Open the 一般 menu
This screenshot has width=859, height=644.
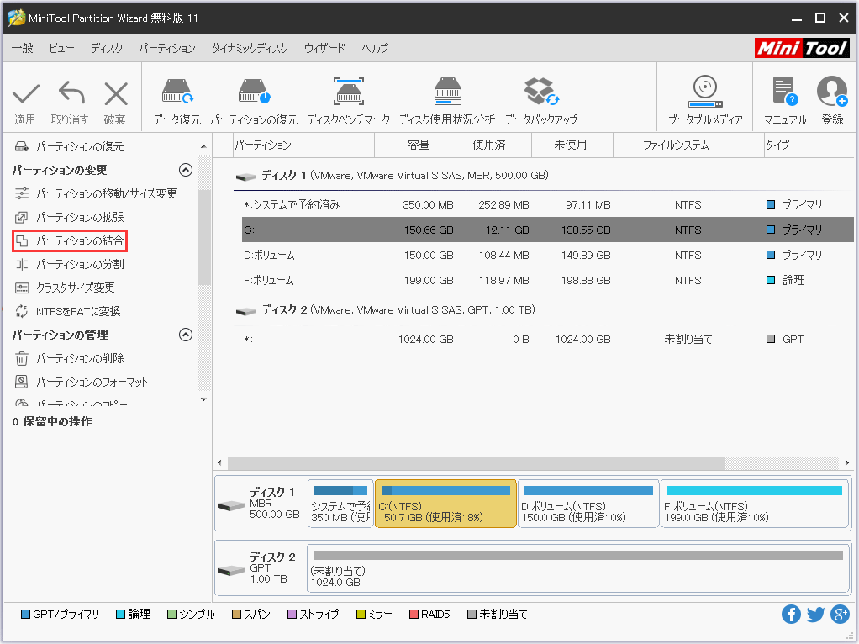point(23,48)
